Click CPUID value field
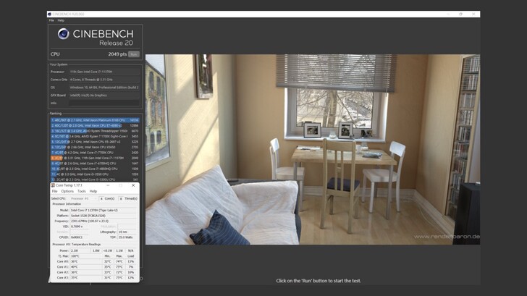This screenshot has width=527, height=296. coord(79,237)
